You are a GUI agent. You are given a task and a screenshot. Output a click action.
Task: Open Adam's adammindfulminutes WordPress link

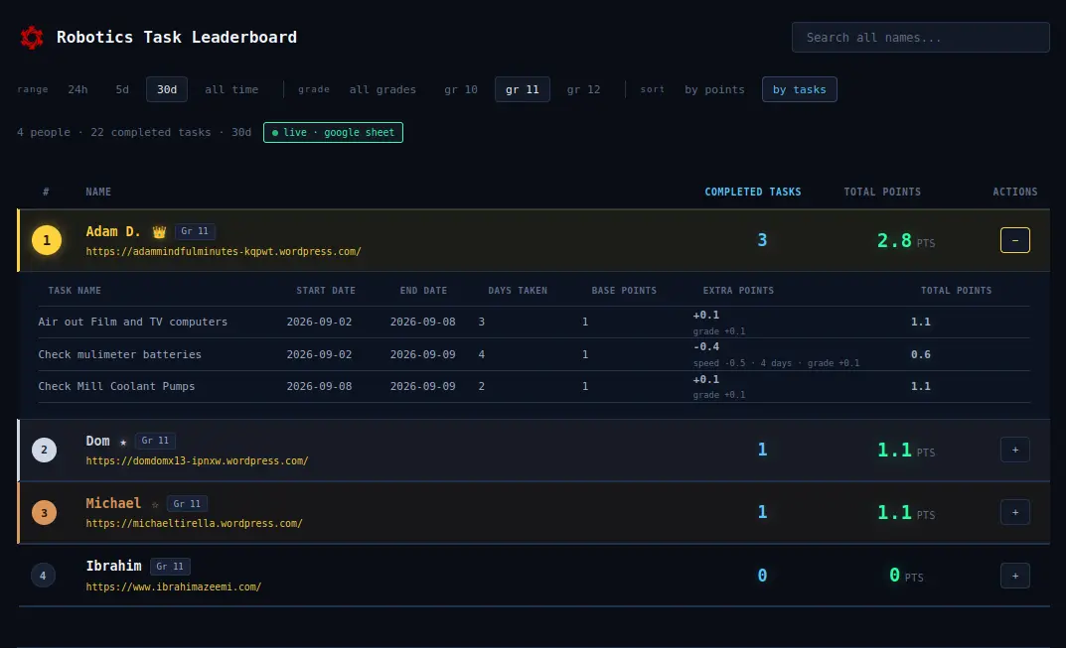224,251
